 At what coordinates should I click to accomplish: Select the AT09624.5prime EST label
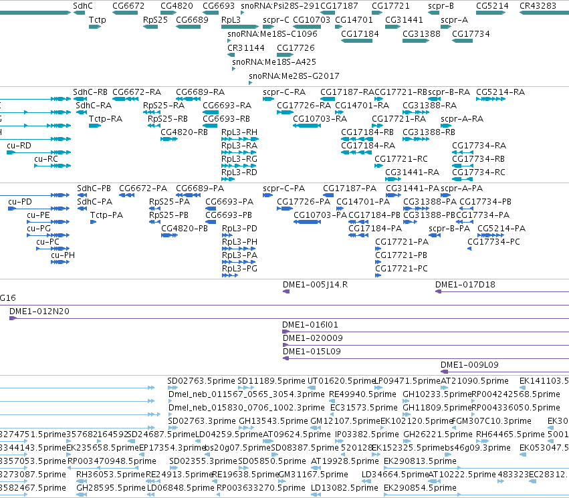tap(296, 434)
